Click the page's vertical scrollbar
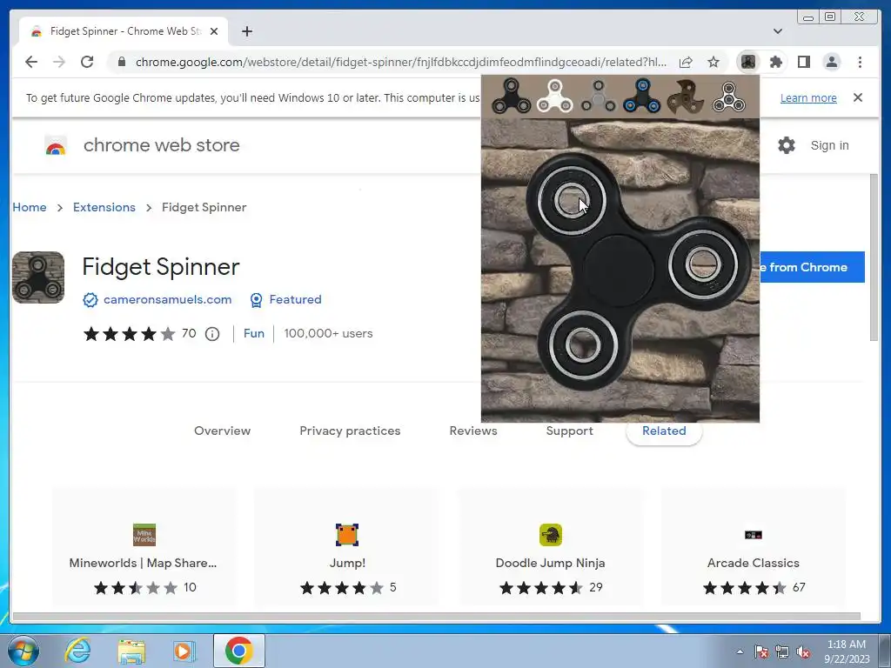The image size is (891, 668). point(874,257)
